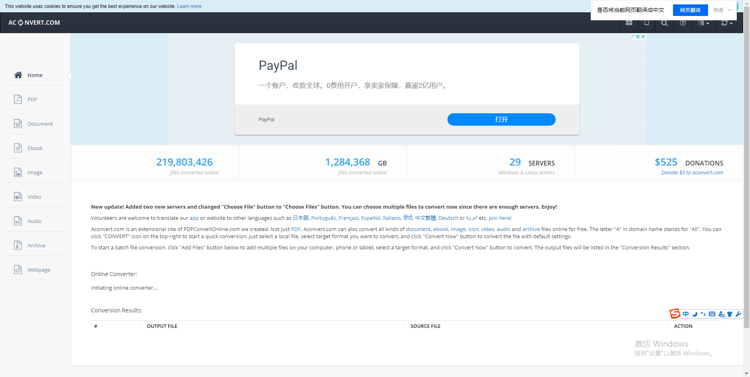Click the Archive zip icon in sidebar
Screen dimensions: 750x377
tap(18, 245)
